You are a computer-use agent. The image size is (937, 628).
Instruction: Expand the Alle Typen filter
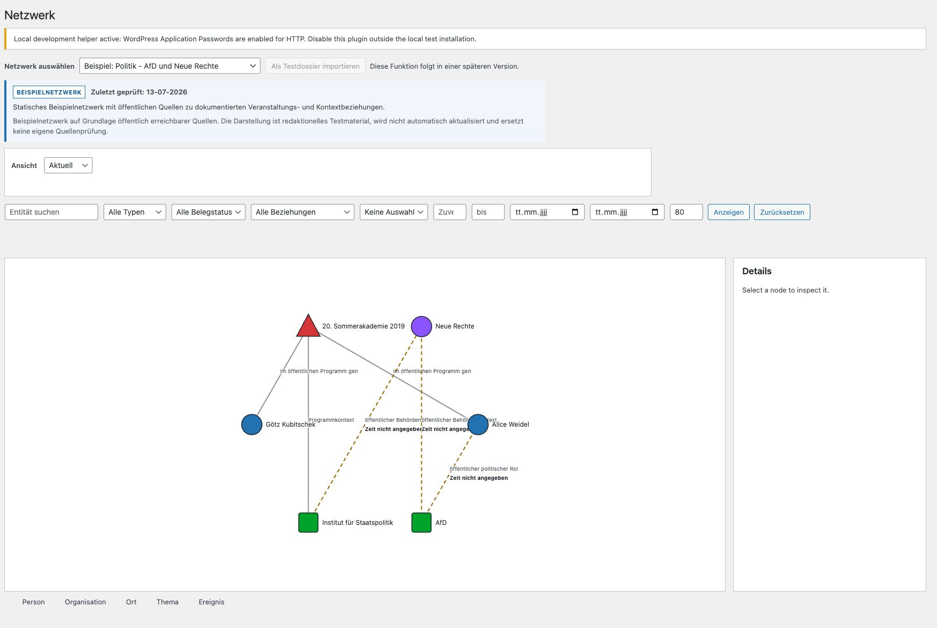click(x=135, y=212)
